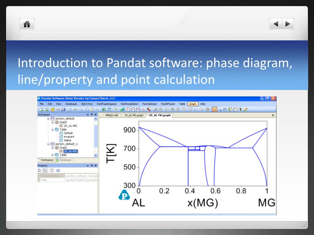The height and width of the screenshot is (235, 314).
Task: Collapse Graph node under section_default_1
Action: pyautogui.click(x=53, y=147)
